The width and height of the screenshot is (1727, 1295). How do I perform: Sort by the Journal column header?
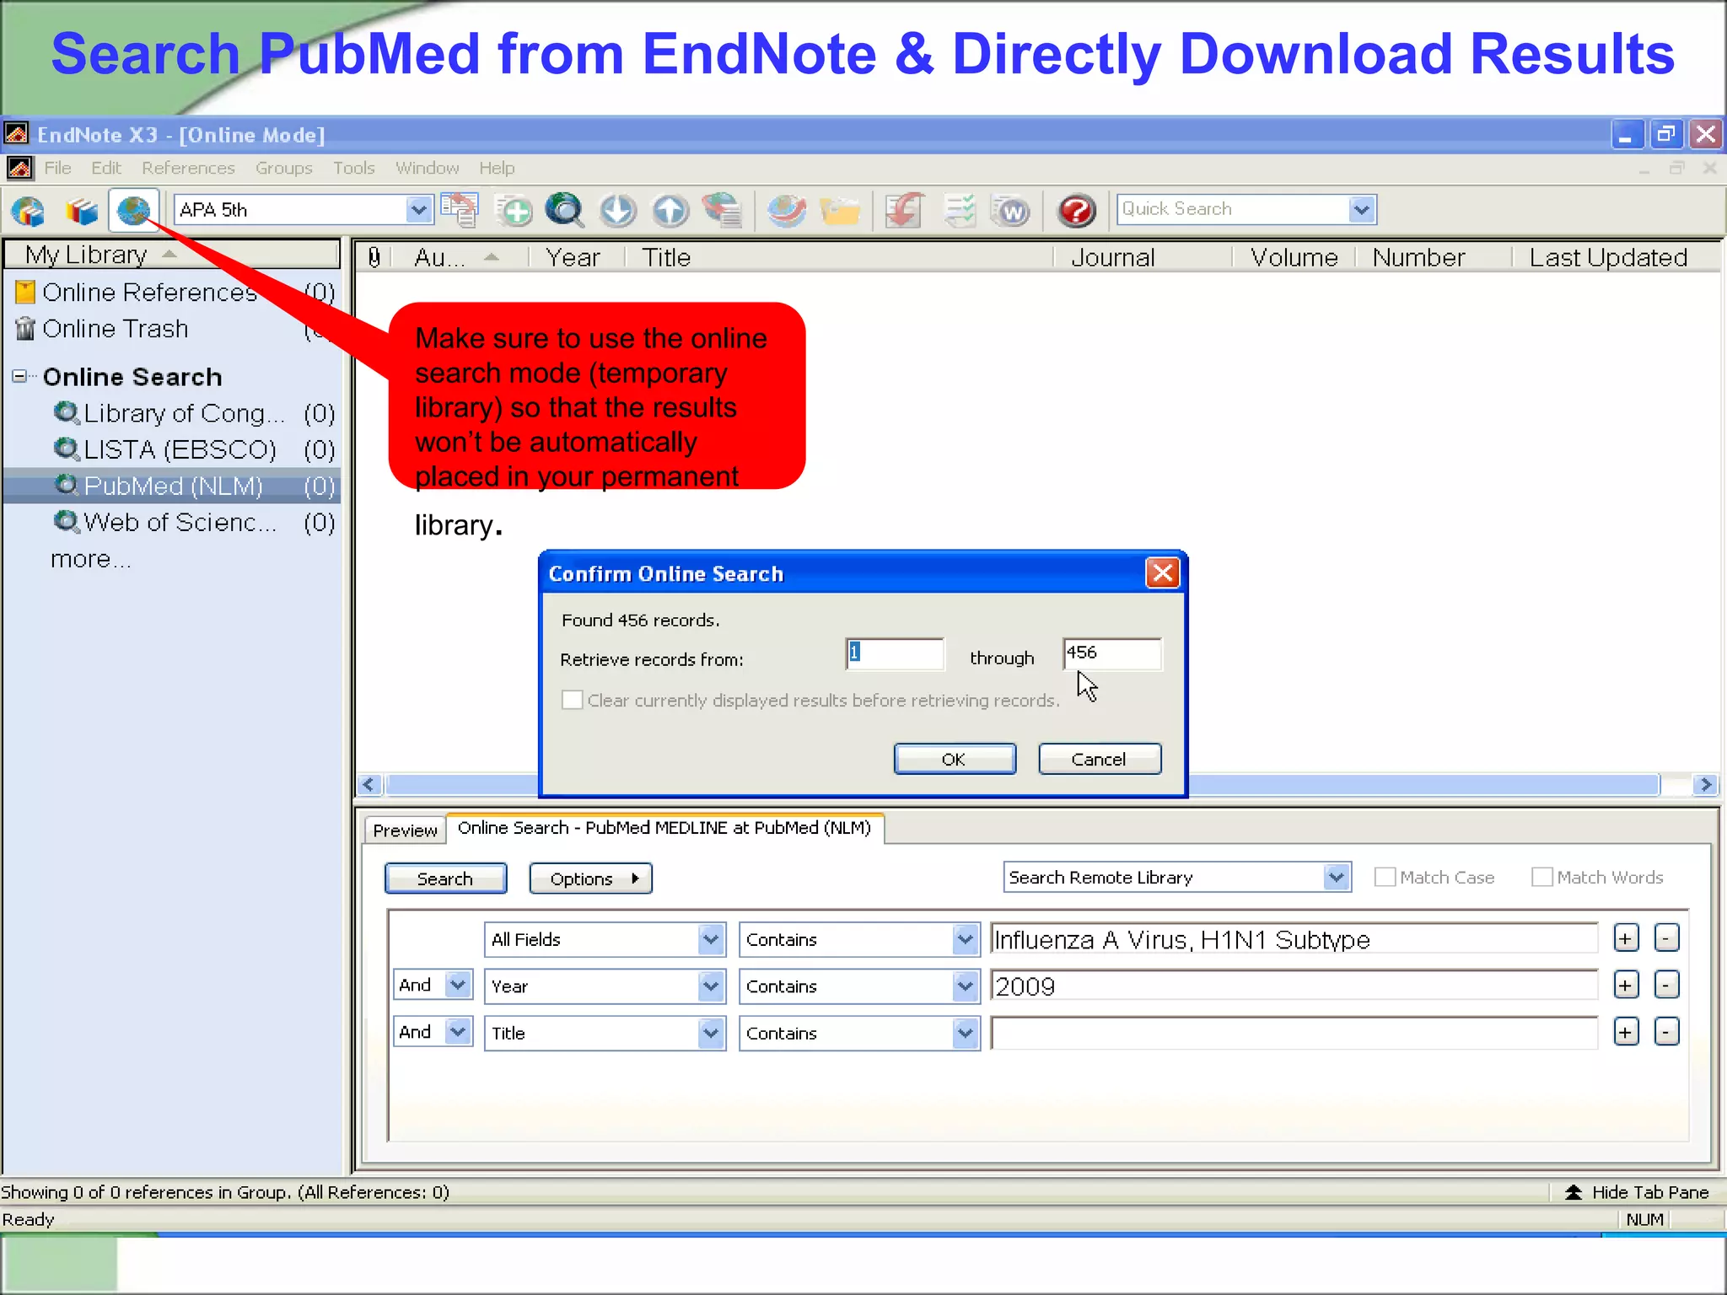[1112, 257]
